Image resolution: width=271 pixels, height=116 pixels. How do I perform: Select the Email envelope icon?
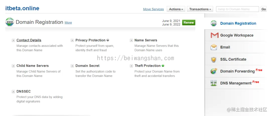click(214, 47)
